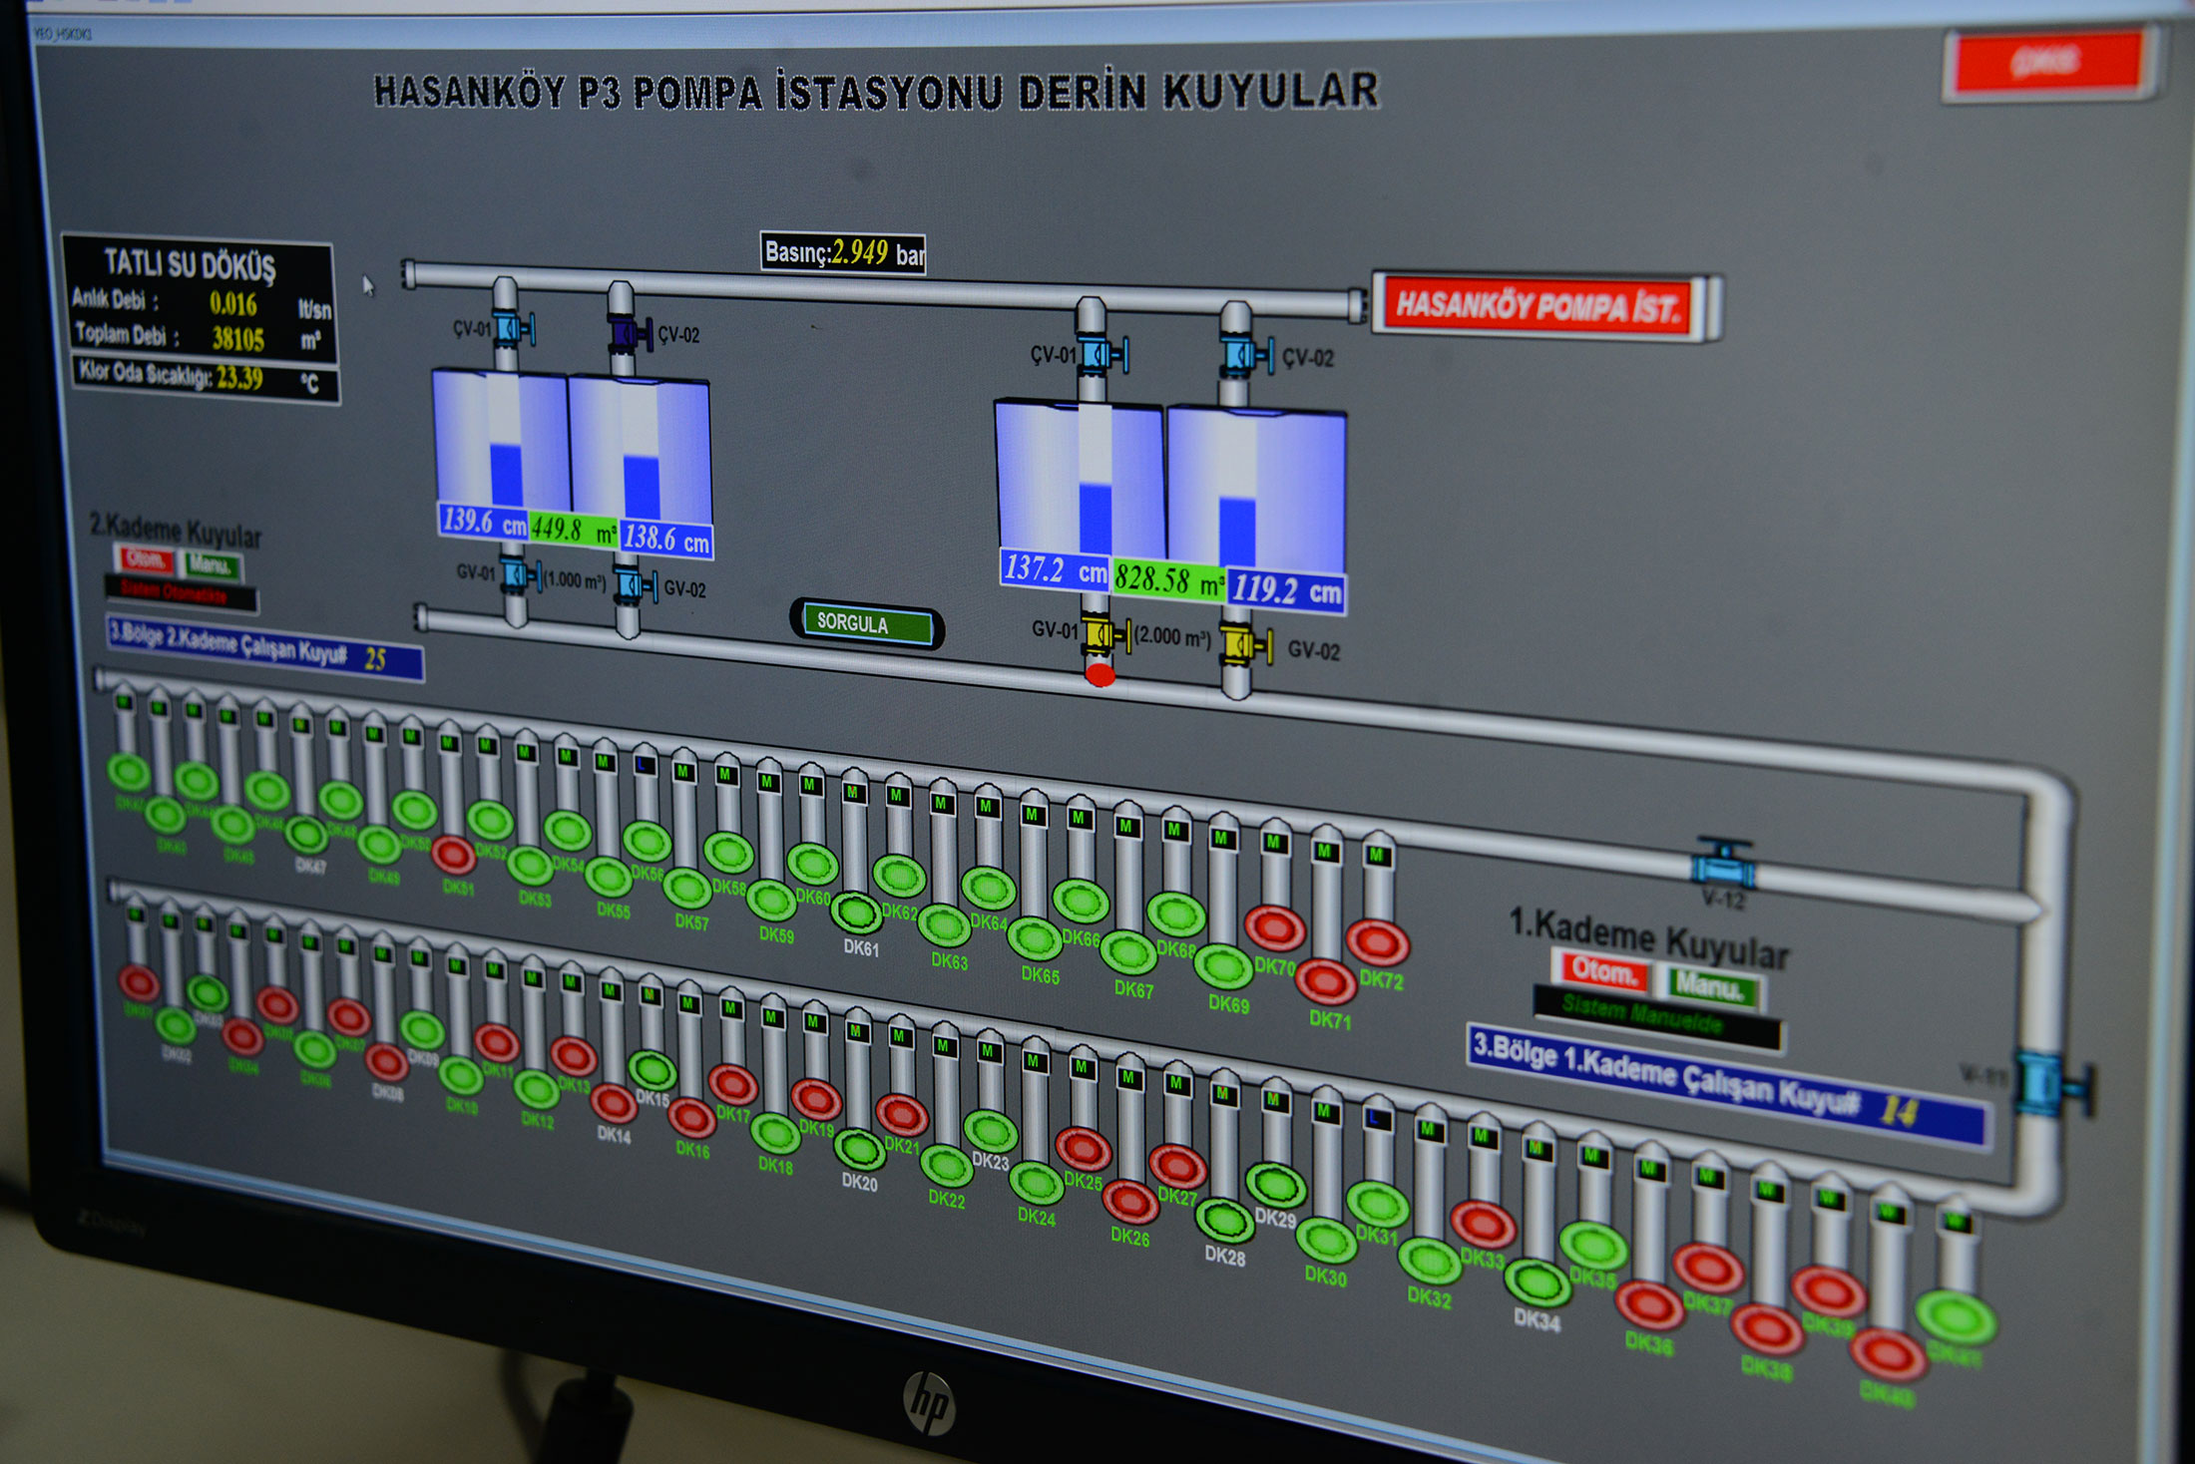Click the green DK69 well pump indicator
Image resolution: width=2195 pixels, height=1464 pixels.
(1223, 966)
